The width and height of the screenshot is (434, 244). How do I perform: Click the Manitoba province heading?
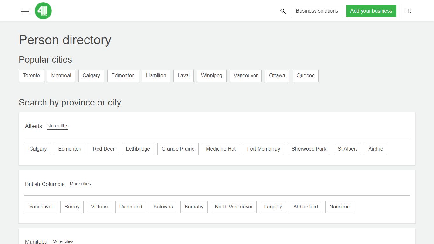[x=36, y=241]
